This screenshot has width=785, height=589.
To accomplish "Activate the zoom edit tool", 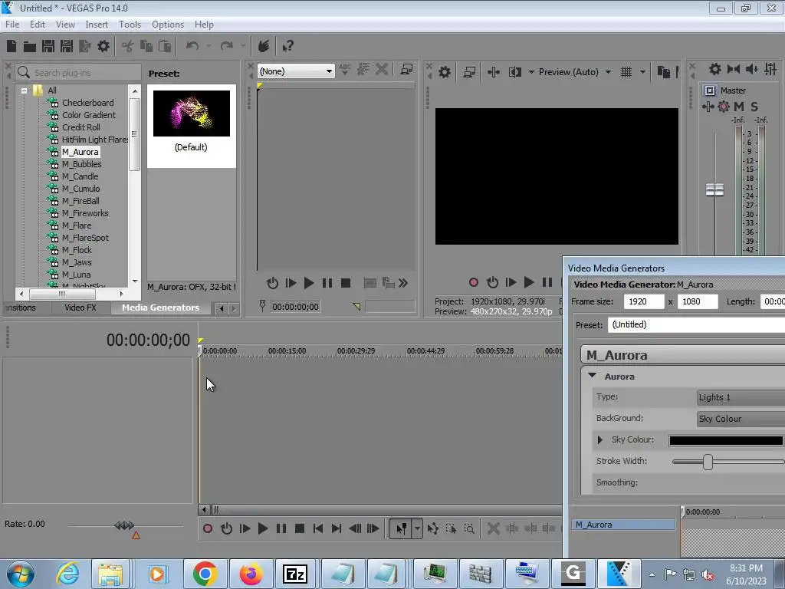I will pyautogui.click(x=469, y=528).
